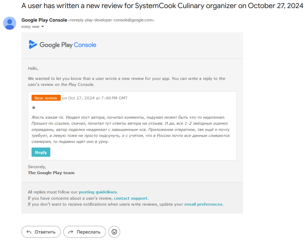Screen dimensions: 305x246
Task: Click the Переслать button label
Action: [x=89, y=232]
